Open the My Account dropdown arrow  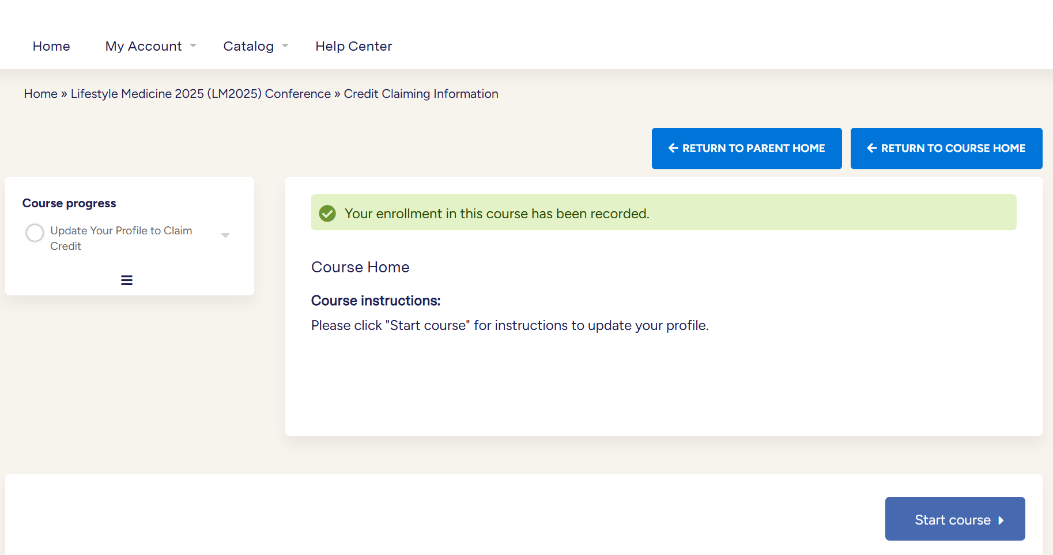coord(193,46)
